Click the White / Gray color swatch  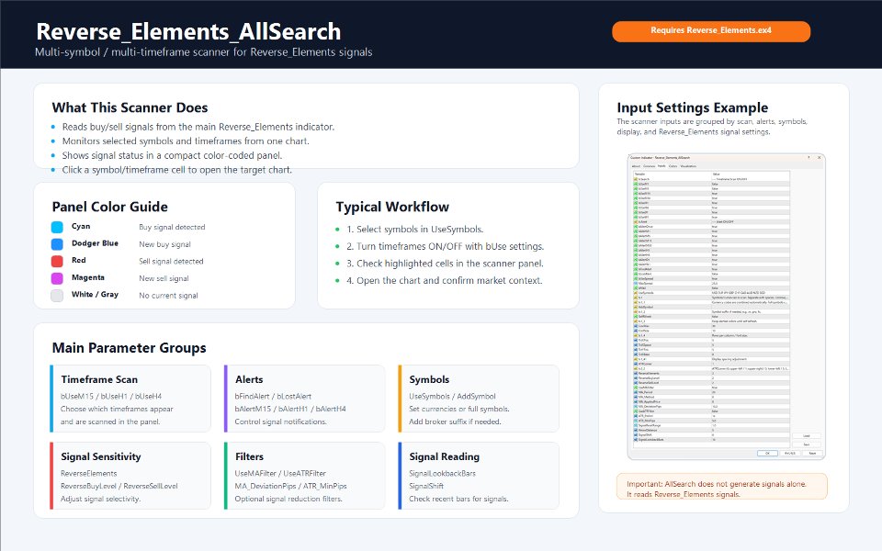coord(57,295)
